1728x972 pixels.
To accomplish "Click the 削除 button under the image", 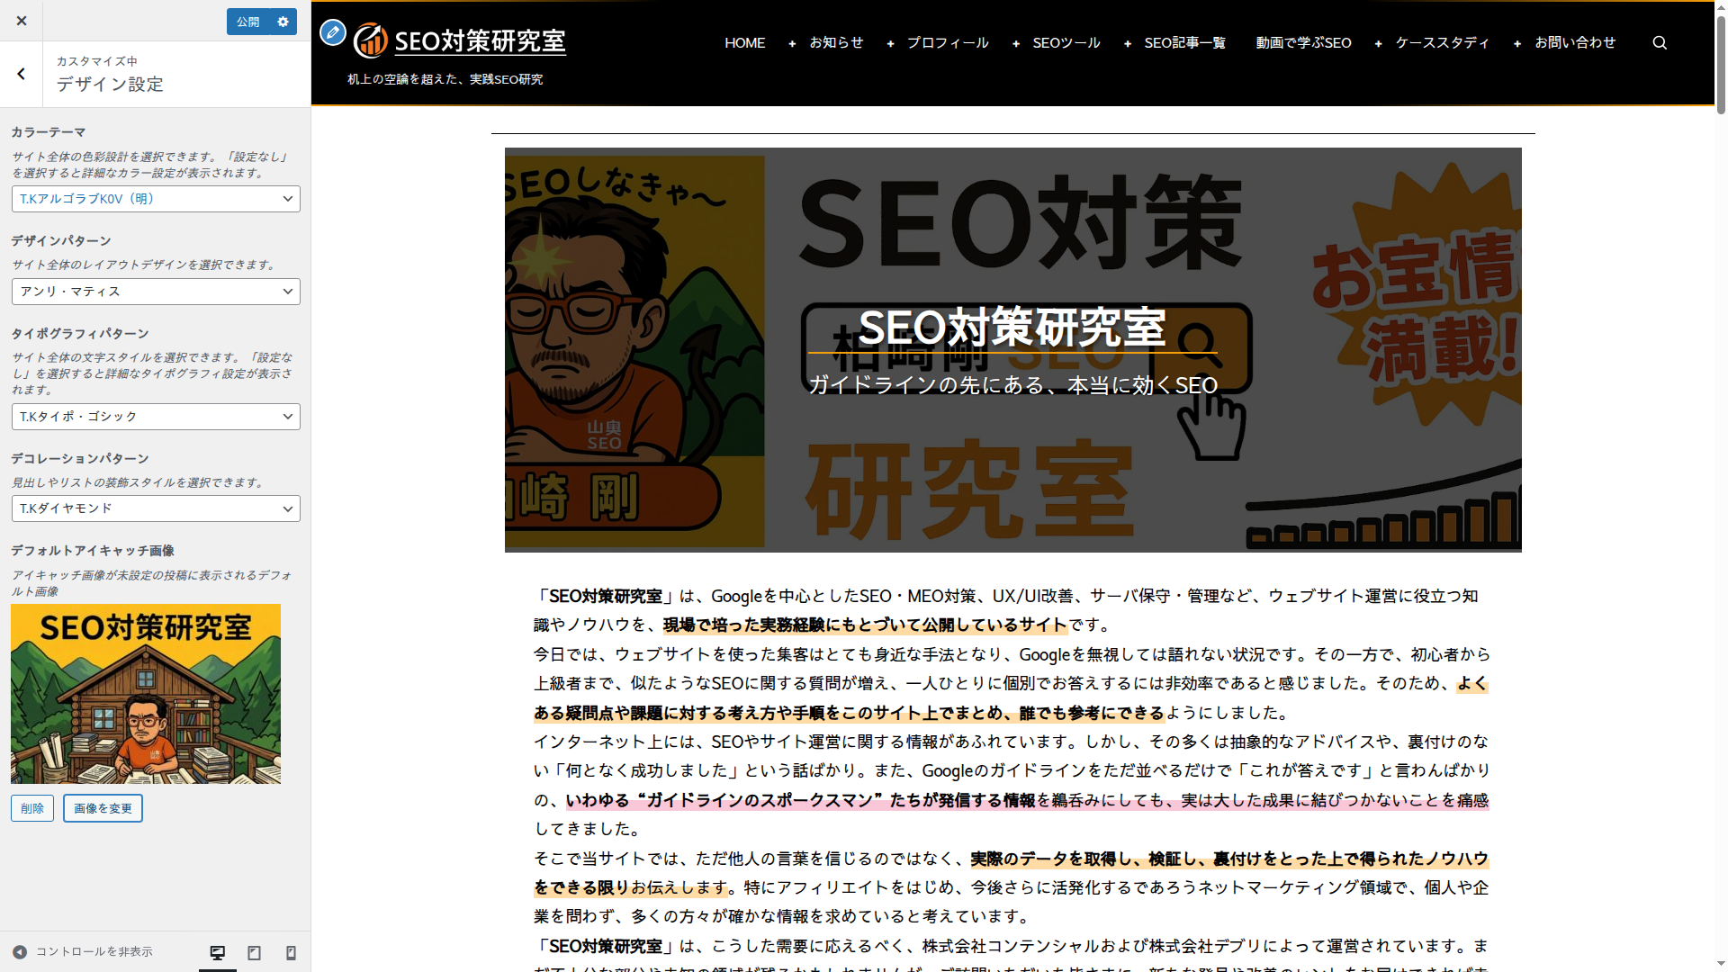I will (x=32, y=808).
